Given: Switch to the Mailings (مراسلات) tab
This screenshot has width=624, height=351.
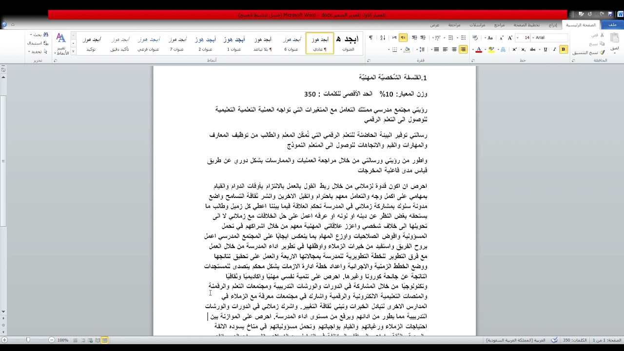Looking at the screenshot, I should 477,25.
